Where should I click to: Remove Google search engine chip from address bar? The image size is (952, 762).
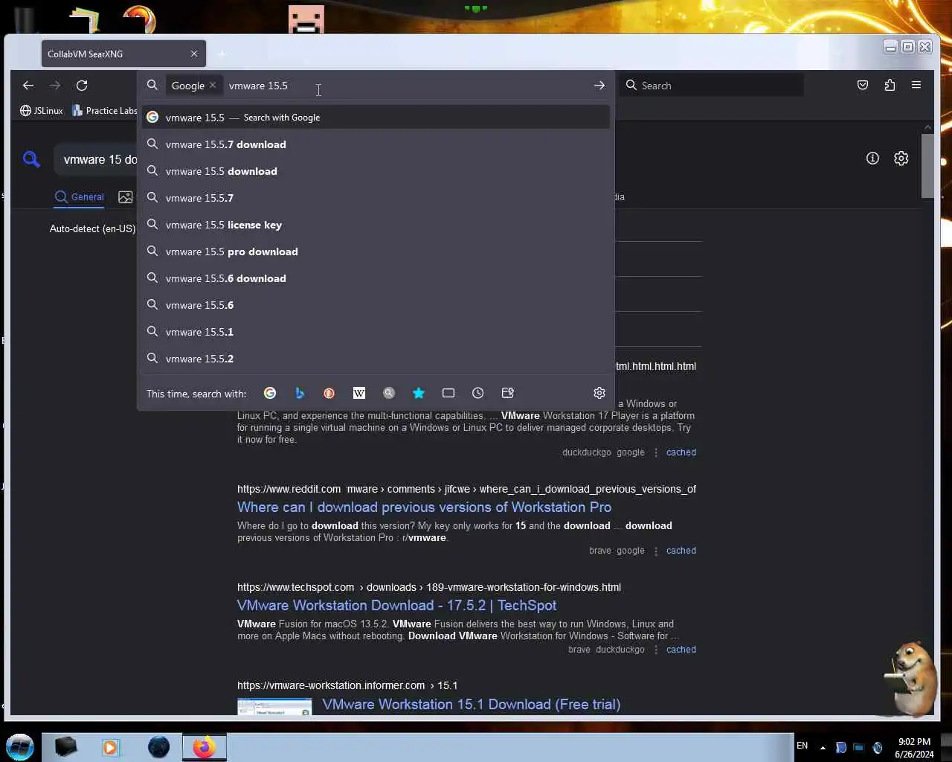tap(213, 86)
